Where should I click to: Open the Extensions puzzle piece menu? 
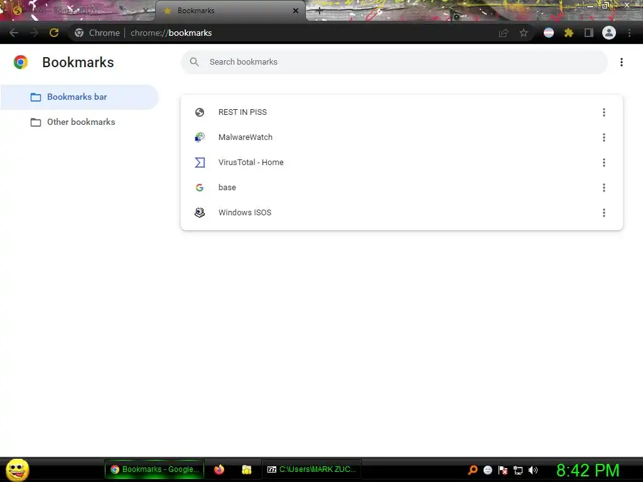click(x=569, y=33)
